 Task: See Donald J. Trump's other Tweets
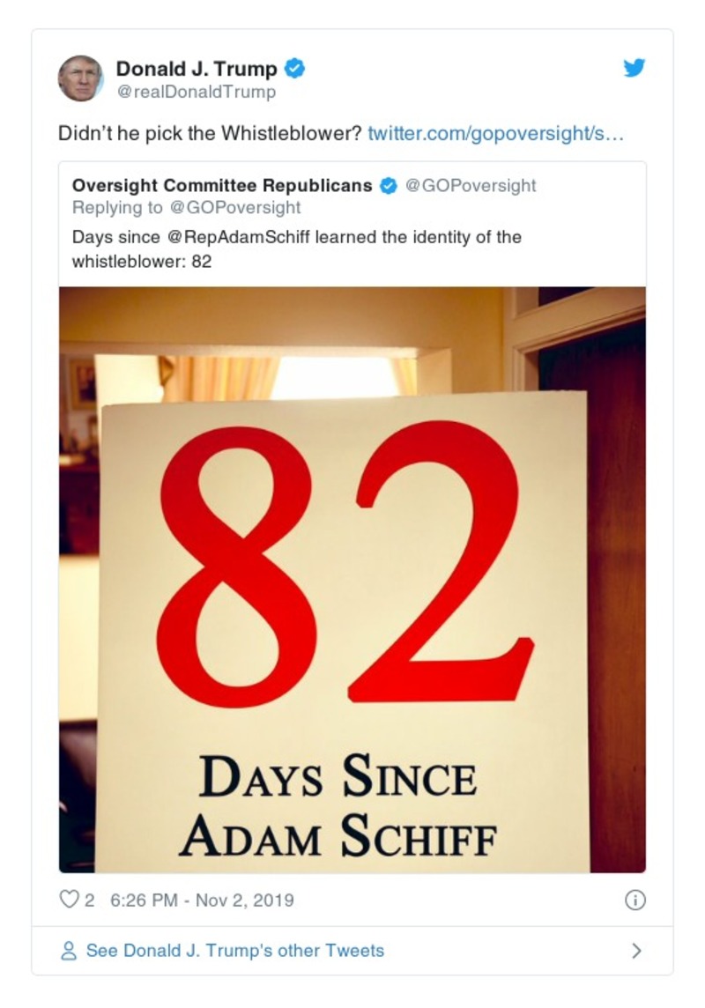click(x=234, y=952)
